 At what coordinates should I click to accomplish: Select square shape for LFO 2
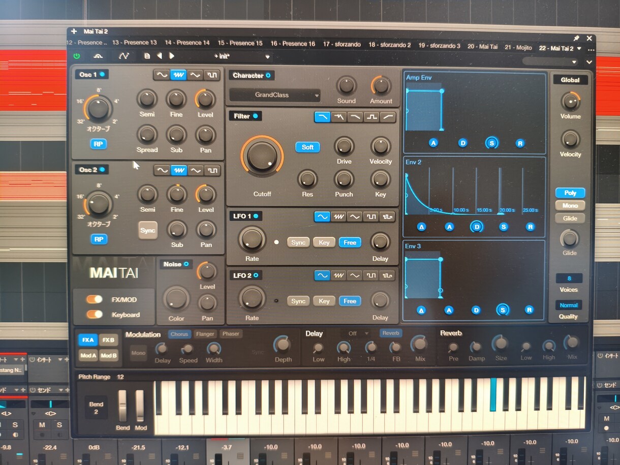point(371,275)
